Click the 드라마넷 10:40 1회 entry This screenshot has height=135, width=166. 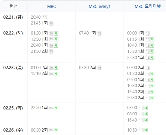pyautogui.click(x=136, y=45)
